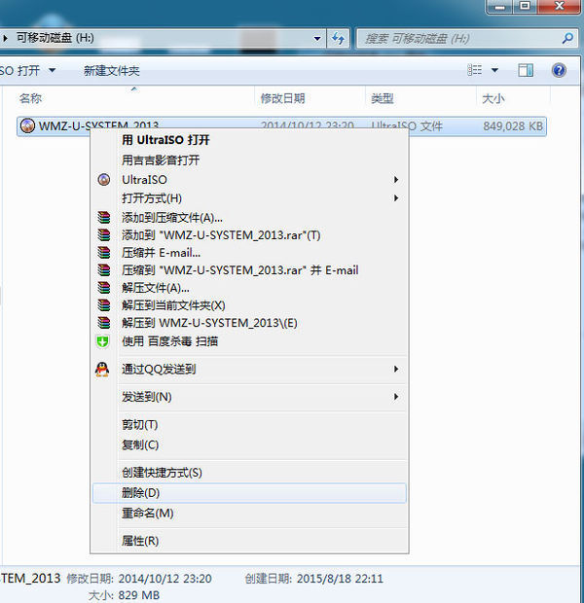The image size is (584, 603).
Task: Click the green Baidu antivirus shield icon
Action: click(103, 341)
